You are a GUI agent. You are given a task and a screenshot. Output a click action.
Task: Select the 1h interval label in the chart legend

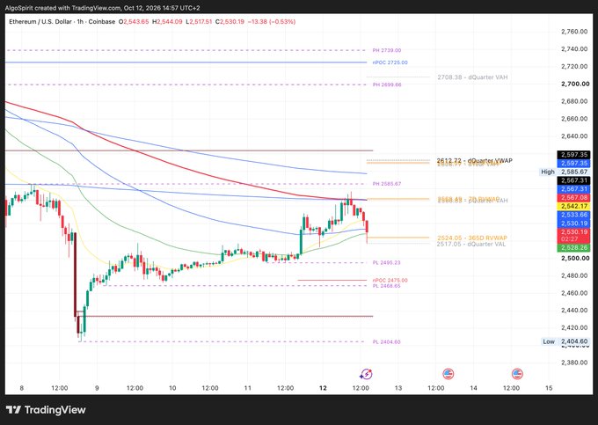pos(80,22)
